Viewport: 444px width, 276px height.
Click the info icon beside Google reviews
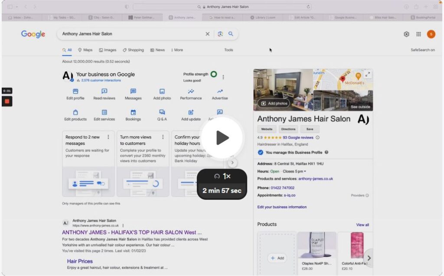point(317,138)
